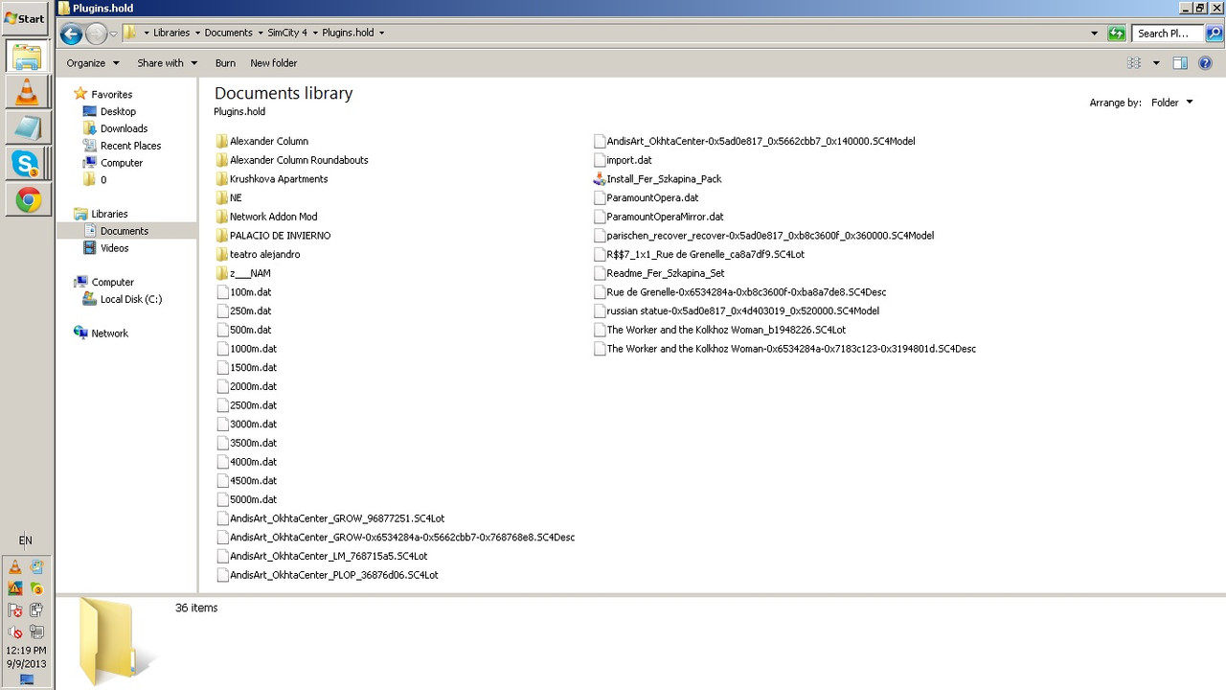This screenshot has width=1226, height=690.
Task: Navigate to Libraries in the address breadcrumb
Action: 171,33
